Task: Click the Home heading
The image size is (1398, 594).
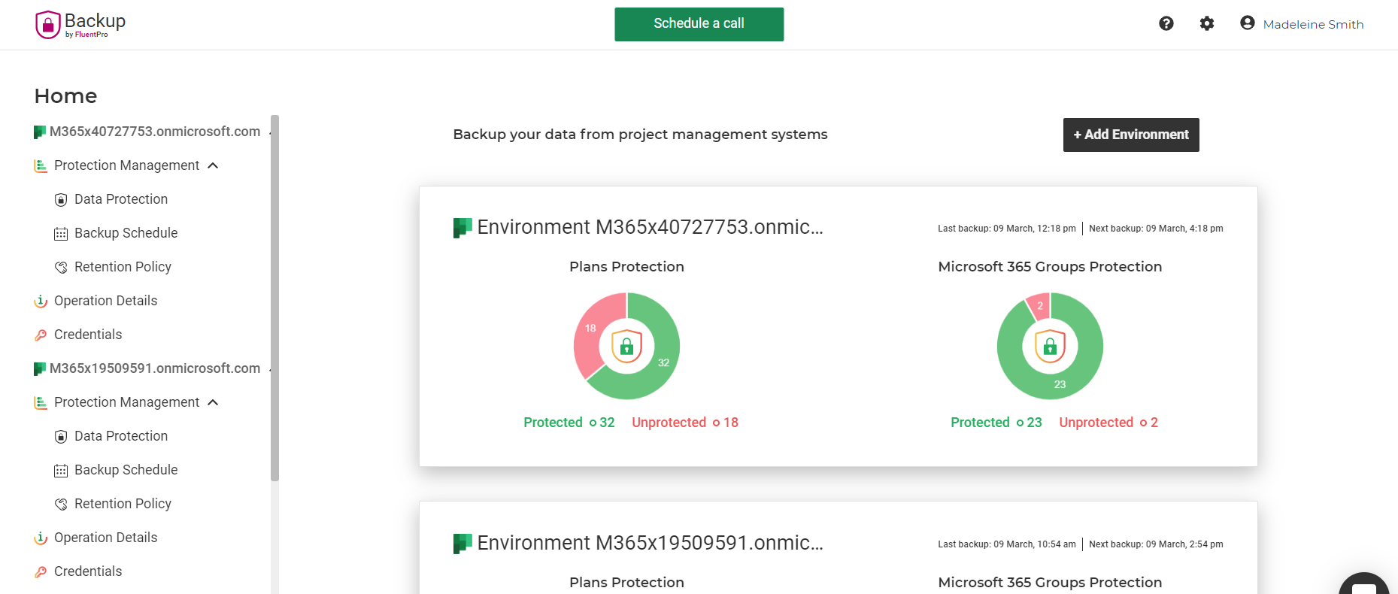Action: point(65,96)
